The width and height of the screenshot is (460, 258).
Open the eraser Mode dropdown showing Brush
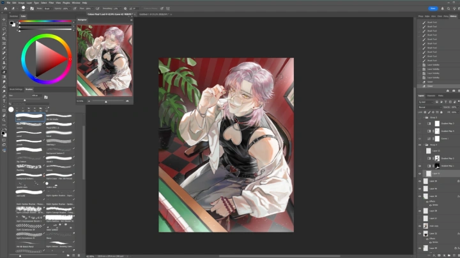47,8
